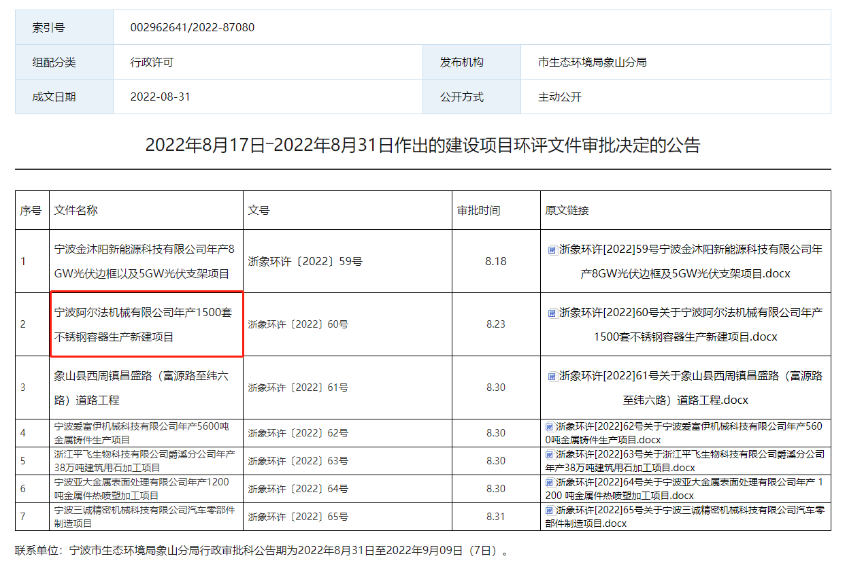847x567 pixels.
Task: Select file name 宁波亚大金属表面处理有限公司
Action: (142, 489)
